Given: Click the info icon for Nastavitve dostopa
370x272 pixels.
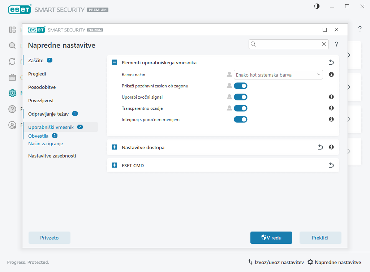Looking at the screenshot, I should [331, 147].
